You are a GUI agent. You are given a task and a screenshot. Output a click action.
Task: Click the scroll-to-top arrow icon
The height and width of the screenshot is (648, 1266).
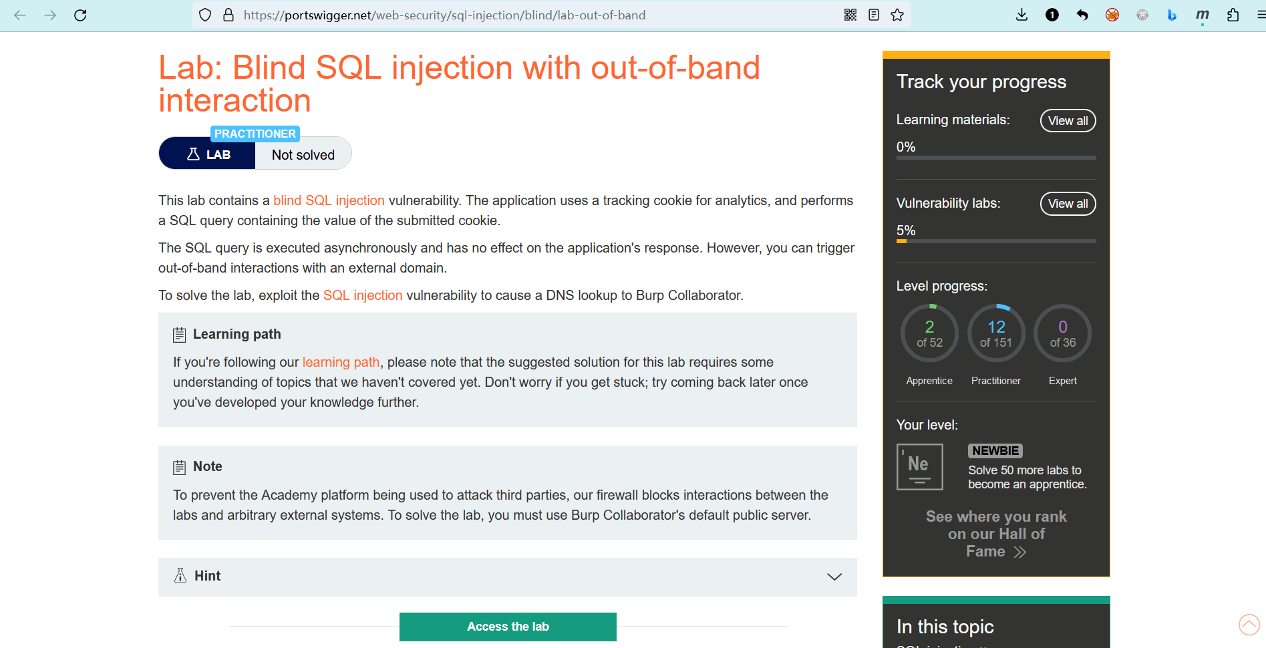[x=1249, y=625]
